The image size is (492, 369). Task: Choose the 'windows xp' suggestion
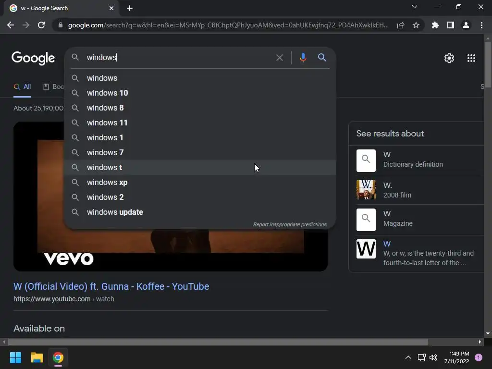tap(200, 182)
